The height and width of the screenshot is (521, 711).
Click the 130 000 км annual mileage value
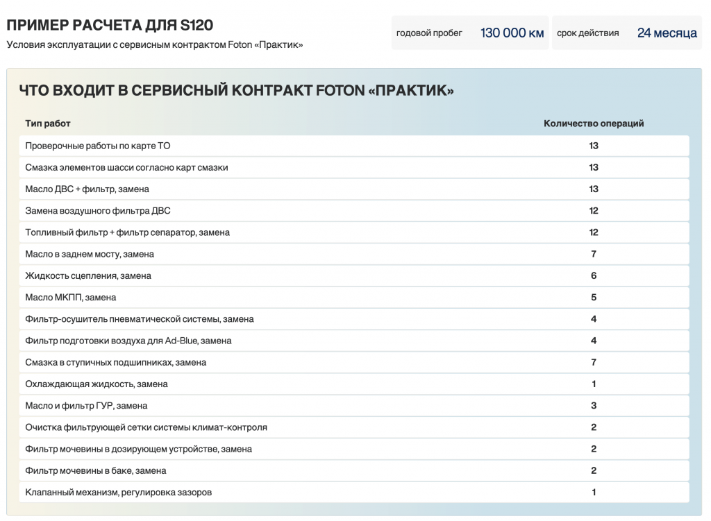[512, 33]
